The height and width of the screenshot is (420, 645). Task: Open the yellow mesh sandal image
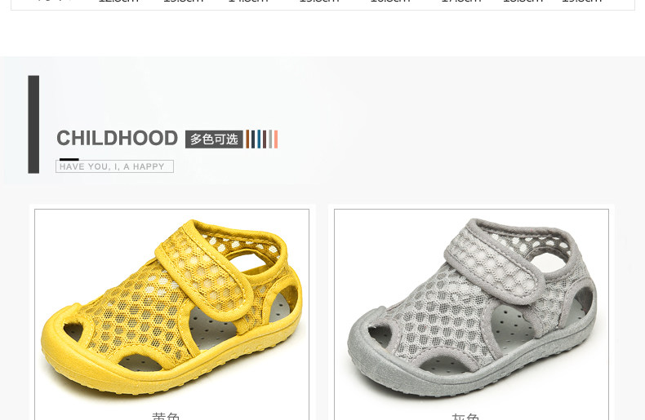[x=172, y=308]
